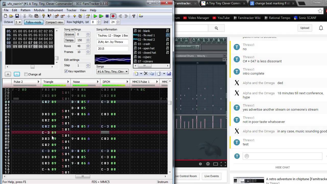Image resolution: width=327 pixels, height=184 pixels.
Task: Expand the MMC5 Pulse 1 effect columns arrow
Action: 157,82
